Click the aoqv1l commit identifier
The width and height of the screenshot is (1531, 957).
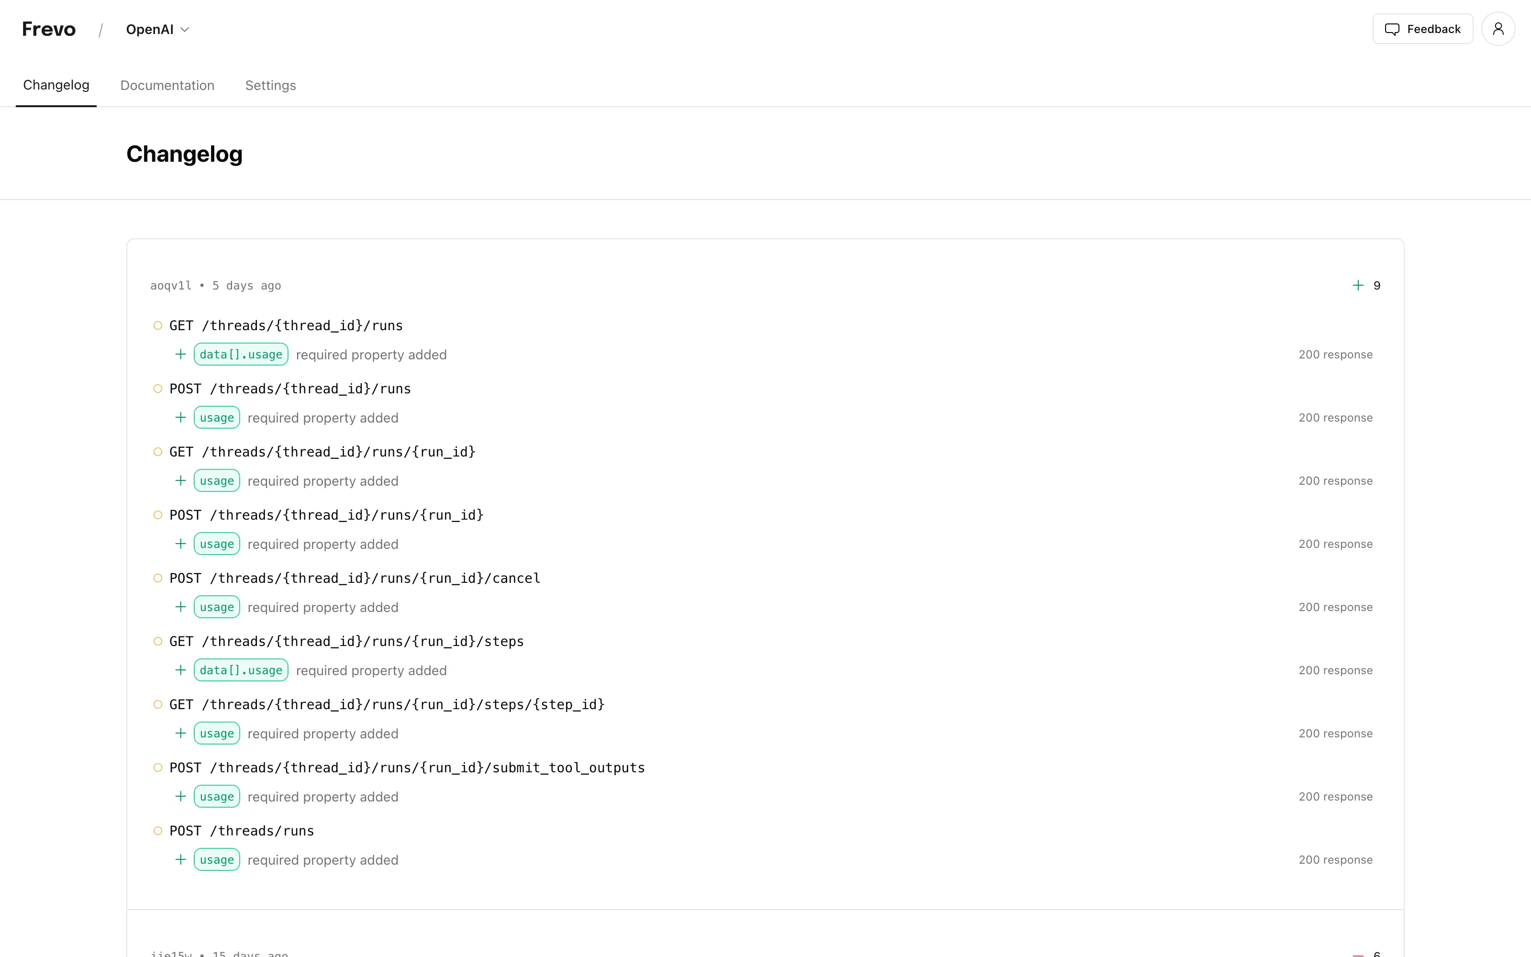click(170, 286)
